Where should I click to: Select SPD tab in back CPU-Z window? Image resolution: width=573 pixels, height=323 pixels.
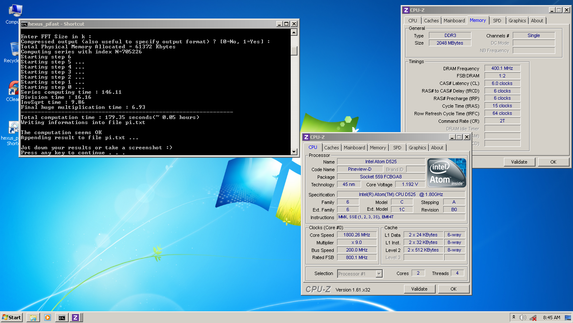click(x=497, y=21)
